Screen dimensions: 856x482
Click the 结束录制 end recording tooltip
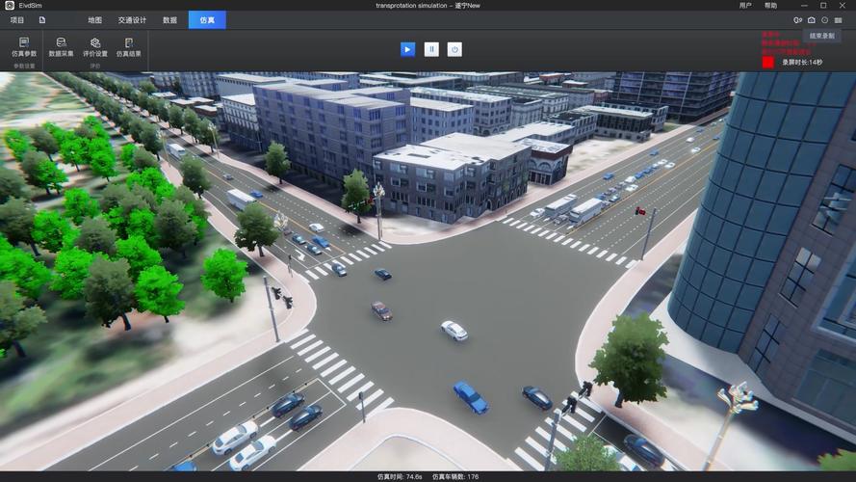821,36
